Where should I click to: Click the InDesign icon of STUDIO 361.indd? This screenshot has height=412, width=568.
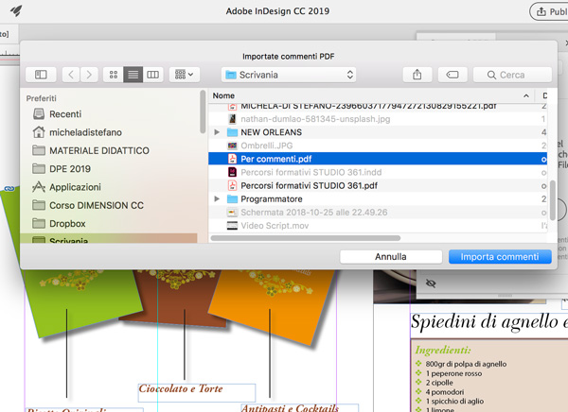click(x=232, y=172)
